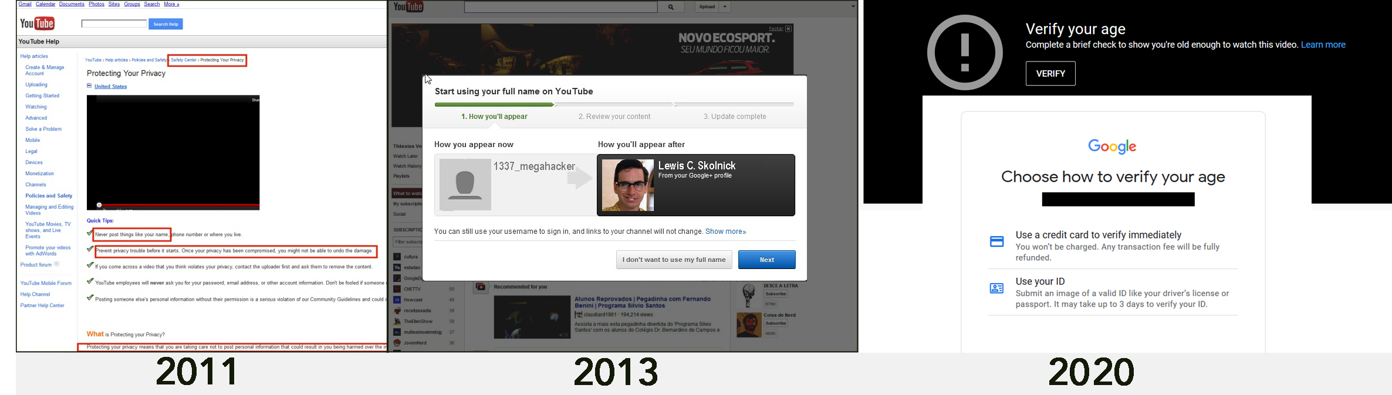The height and width of the screenshot is (395, 1392).
Task: Click the YouTube logo on the Help page
Action: click(x=37, y=23)
